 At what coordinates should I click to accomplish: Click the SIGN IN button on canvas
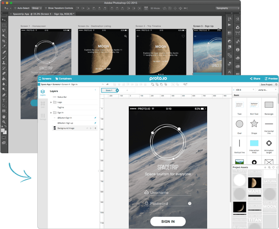168,222
